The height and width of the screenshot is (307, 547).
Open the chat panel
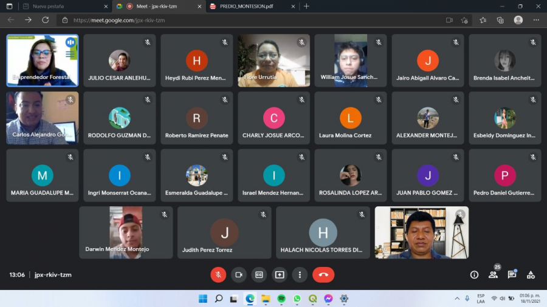tap(512, 275)
